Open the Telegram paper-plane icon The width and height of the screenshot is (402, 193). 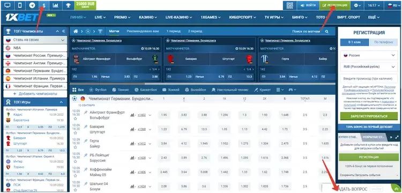click(32, 5)
